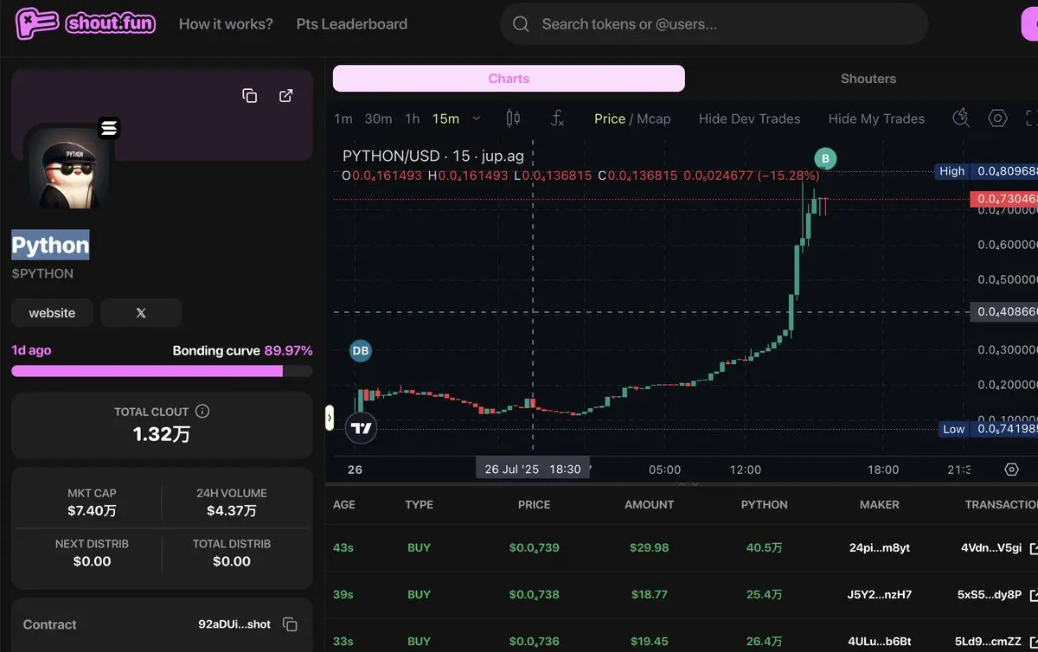Open the time axis gear settings
The height and width of the screenshot is (652, 1038).
click(x=1011, y=470)
